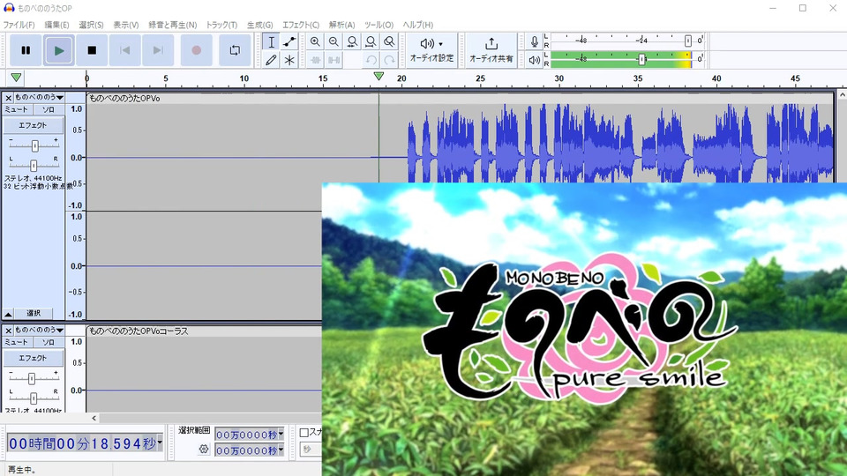Open the 表示(V) menu
Image resolution: width=847 pixels, height=476 pixels.
[126, 25]
